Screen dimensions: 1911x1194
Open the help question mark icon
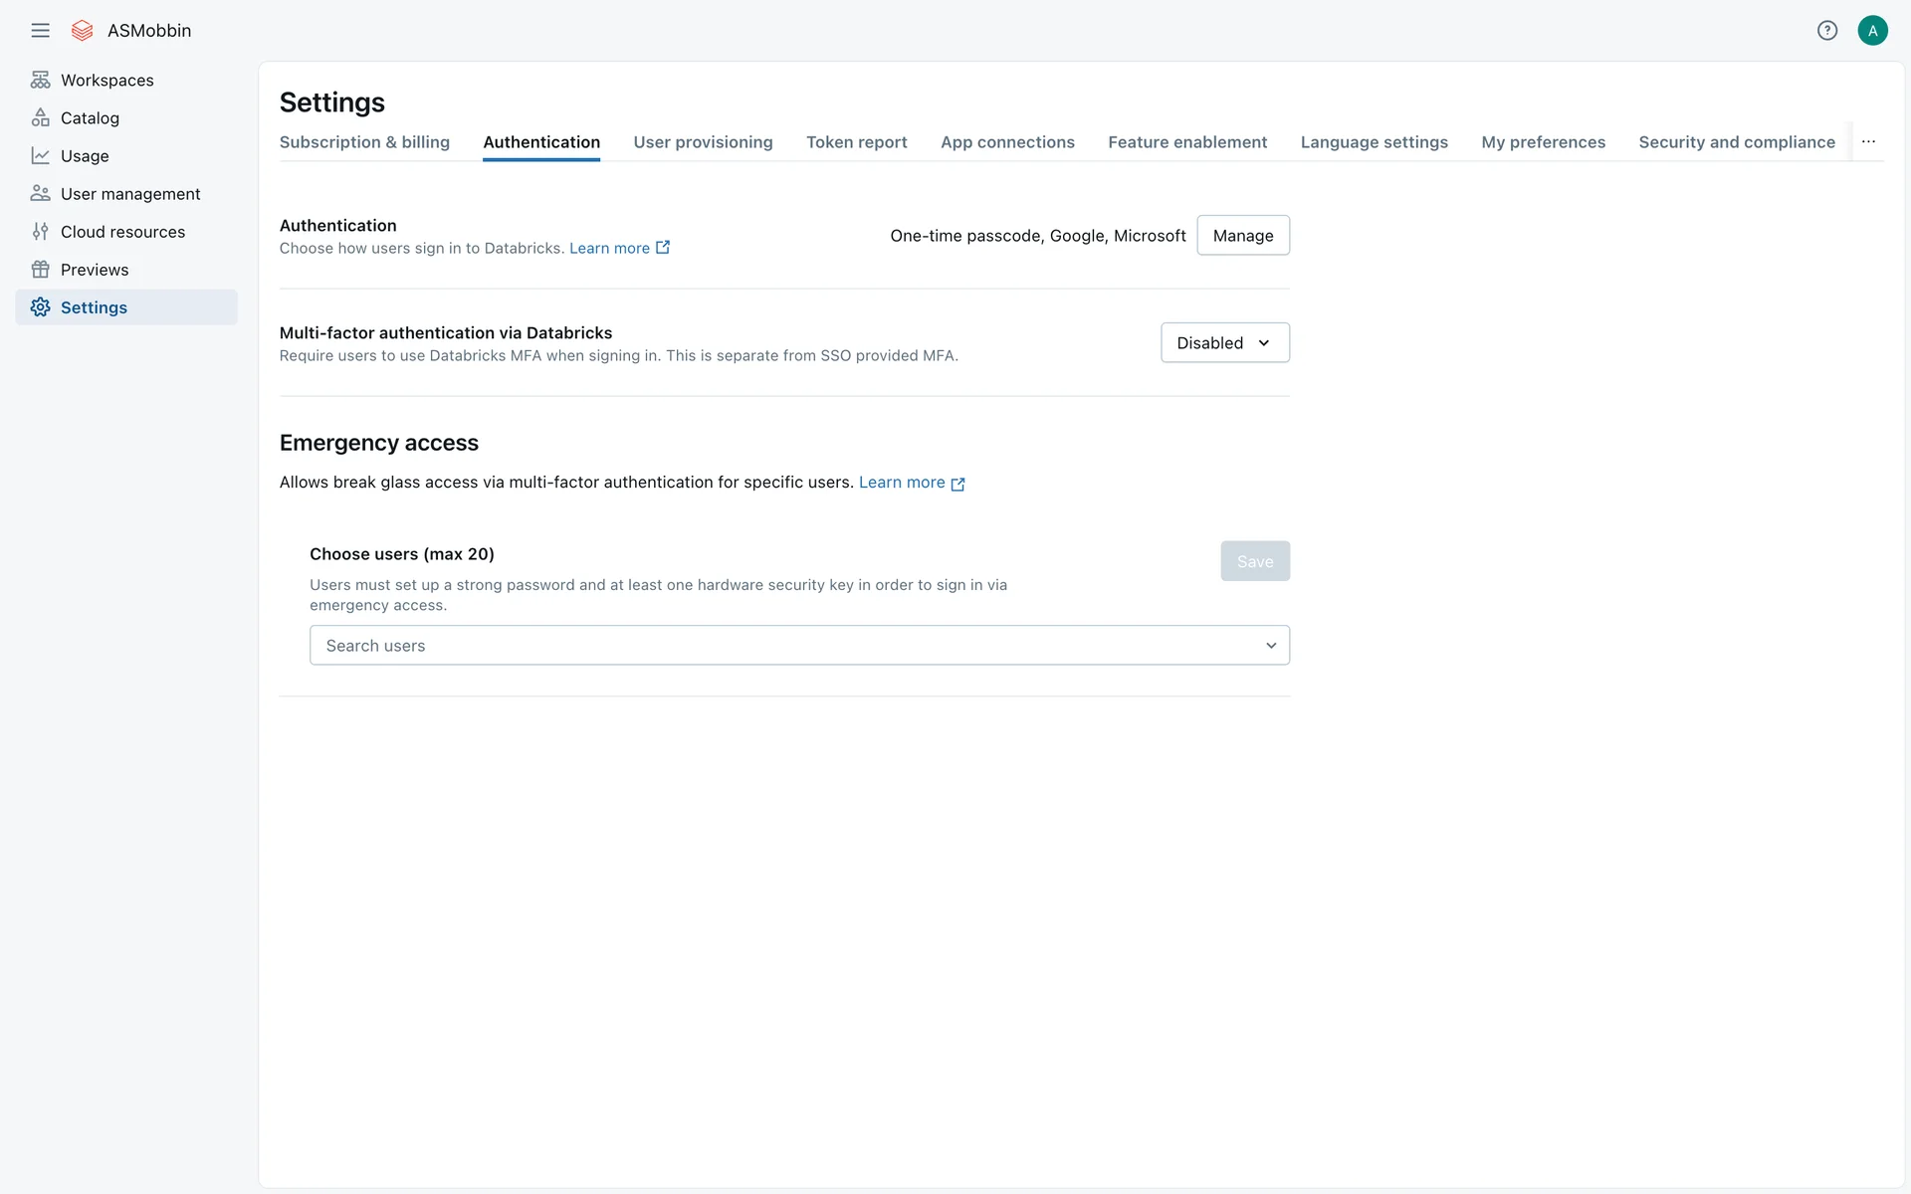(x=1826, y=31)
